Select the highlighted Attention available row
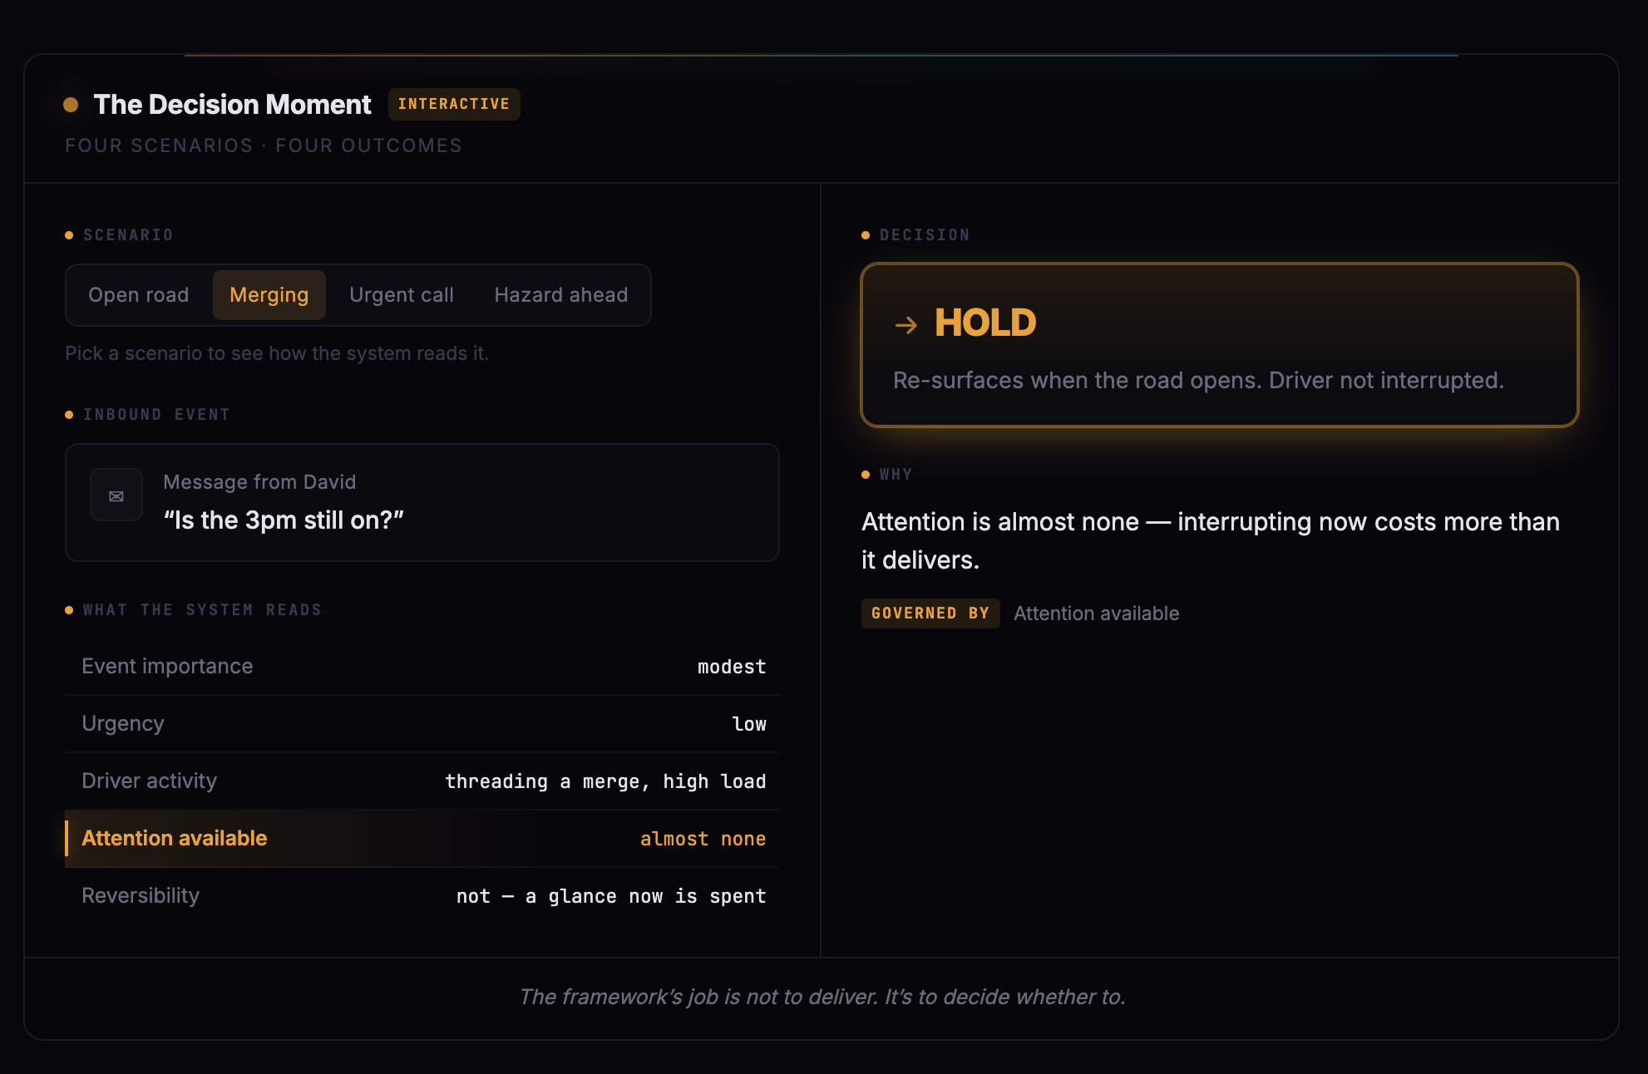This screenshot has width=1648, height=1074. [x=422, y=839]
